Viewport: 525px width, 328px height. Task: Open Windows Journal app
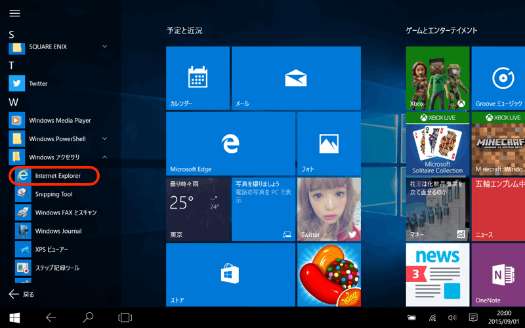[x=58, y=231]
